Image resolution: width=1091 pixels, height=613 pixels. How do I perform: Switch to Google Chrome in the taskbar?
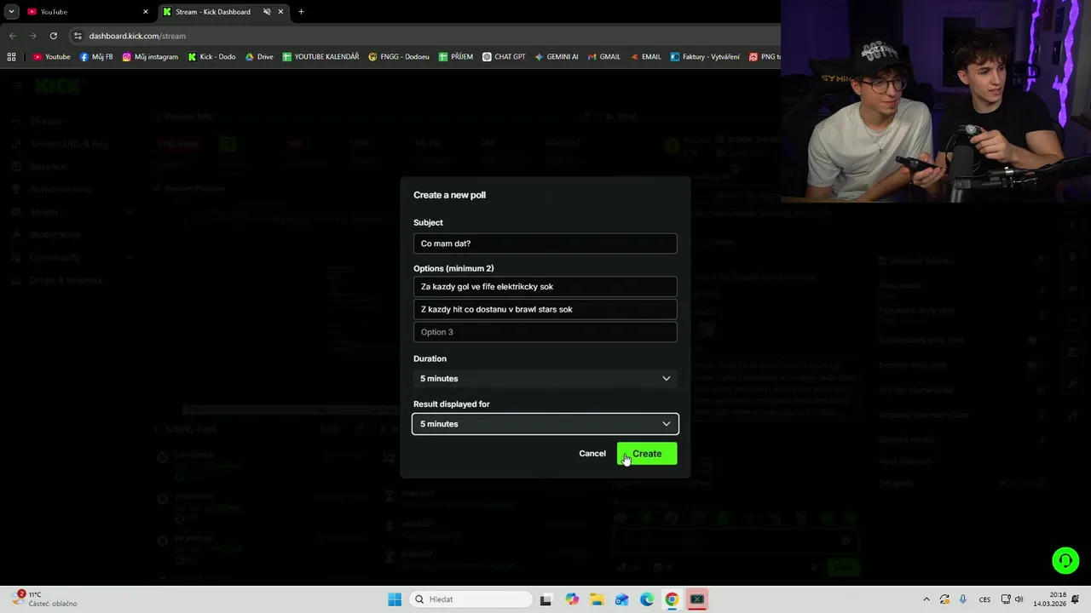[672, 599]
